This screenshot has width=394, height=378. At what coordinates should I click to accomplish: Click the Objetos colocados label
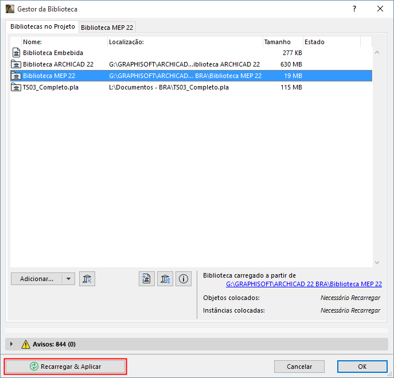click(231, 298)
